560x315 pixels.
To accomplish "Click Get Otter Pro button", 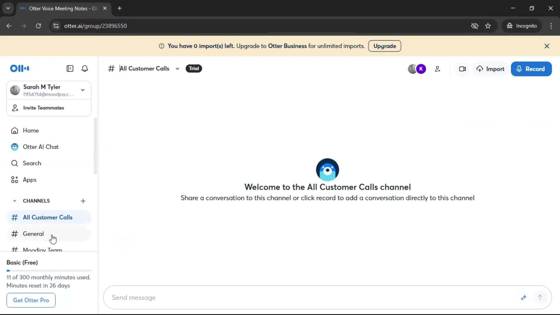I will click(x=31, y=300).
